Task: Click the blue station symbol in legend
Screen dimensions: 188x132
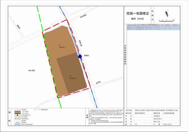Action: [x=17, y=115]
